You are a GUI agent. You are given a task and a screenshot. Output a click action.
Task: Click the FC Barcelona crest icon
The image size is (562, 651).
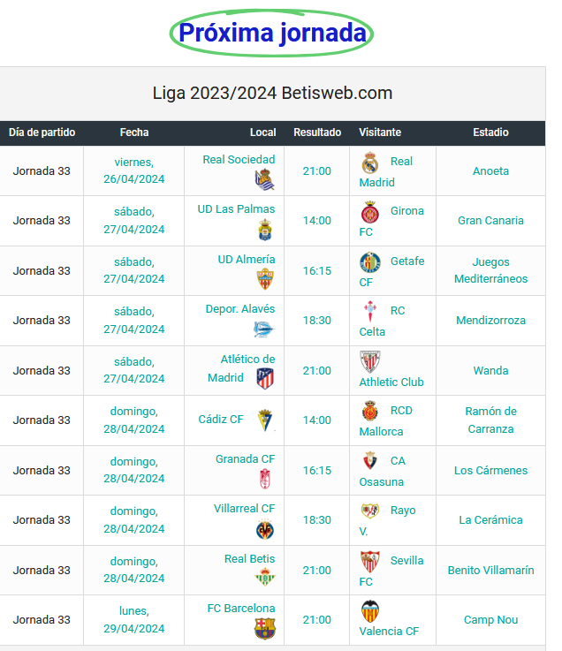tap(265, 629)
